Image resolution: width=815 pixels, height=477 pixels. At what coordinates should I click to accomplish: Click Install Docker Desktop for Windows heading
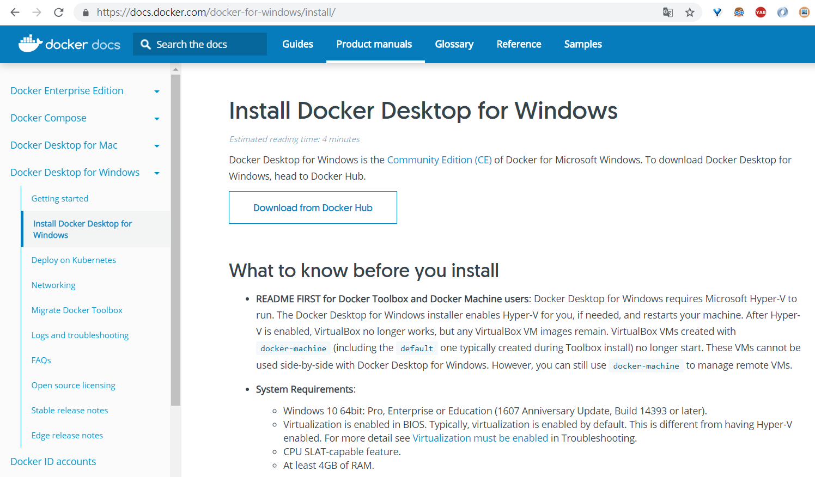pos(423,111)
